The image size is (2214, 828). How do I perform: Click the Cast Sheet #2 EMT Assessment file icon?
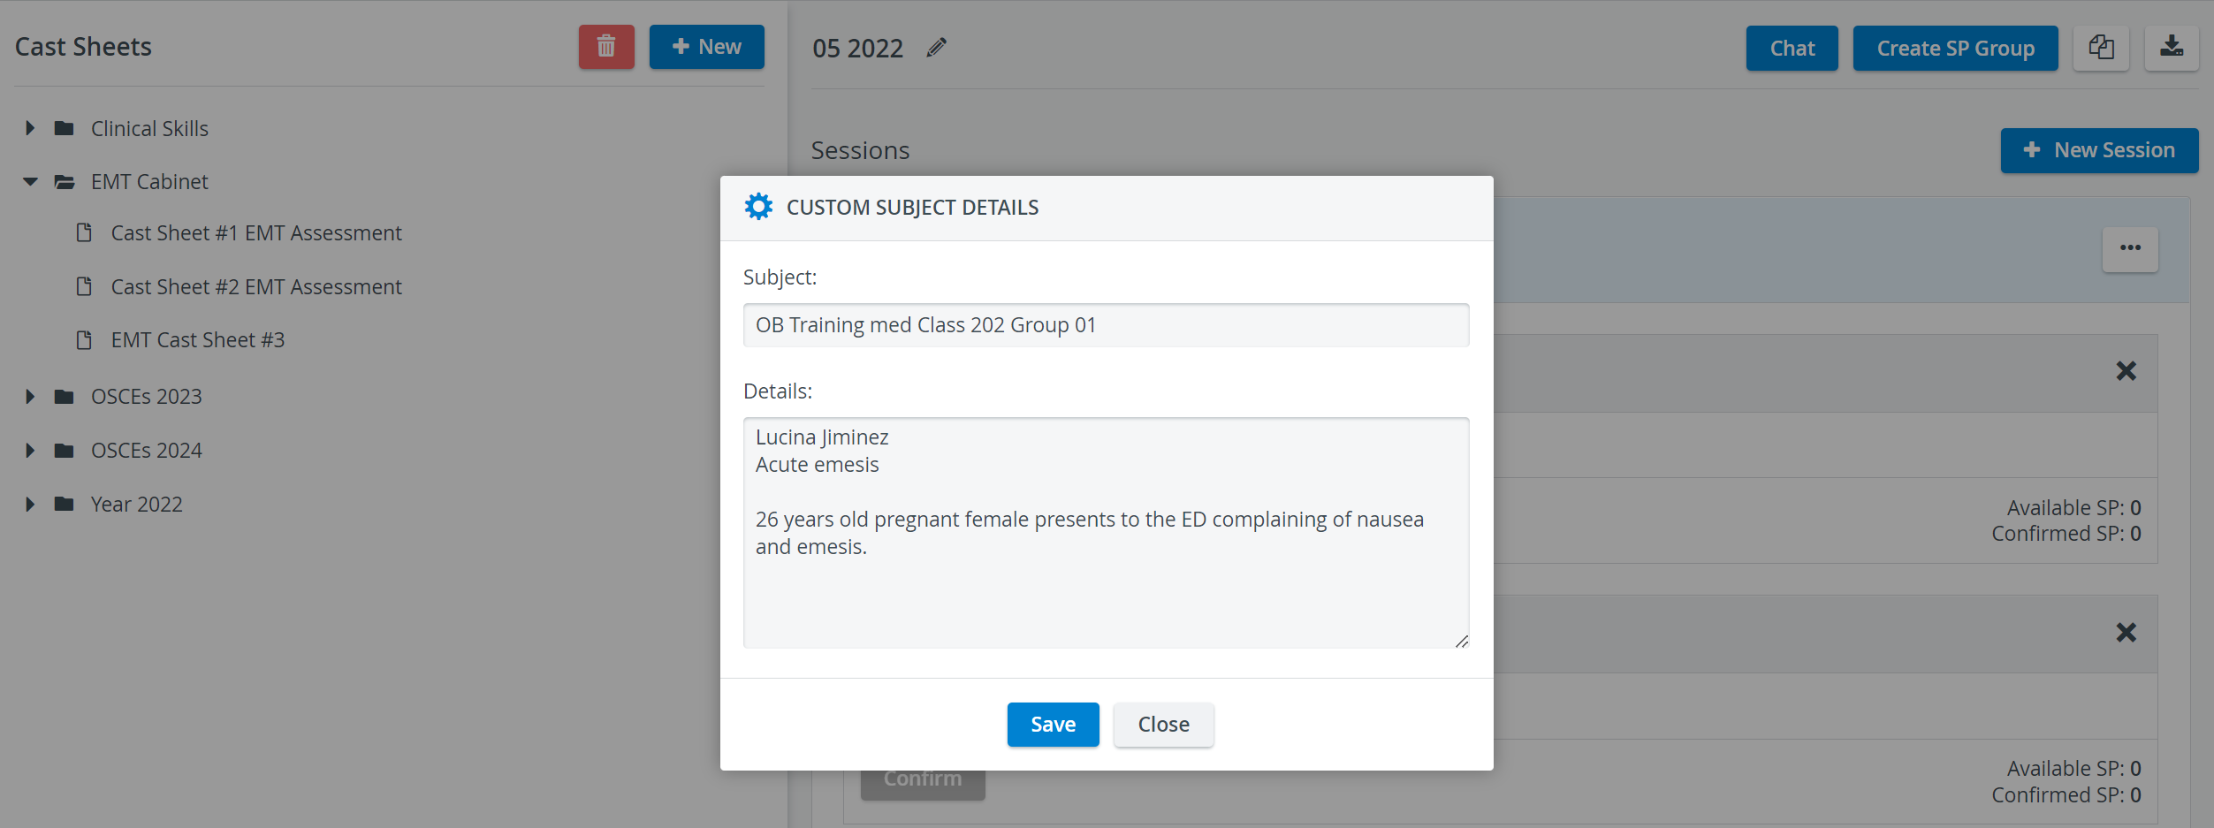click(84, 286)
